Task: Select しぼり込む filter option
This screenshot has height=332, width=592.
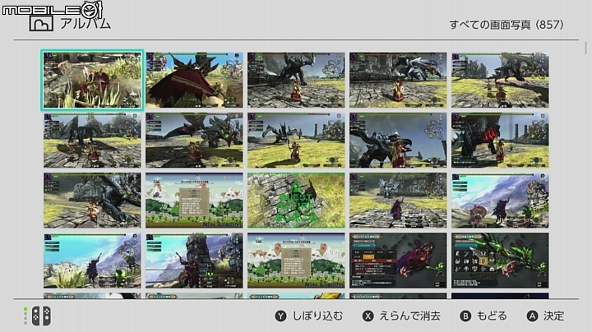Action: (x=317, y=316)
